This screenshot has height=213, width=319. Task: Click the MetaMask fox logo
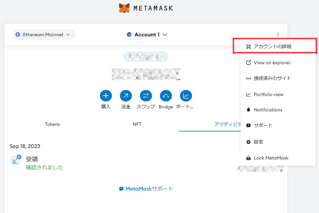click(124, 8)
